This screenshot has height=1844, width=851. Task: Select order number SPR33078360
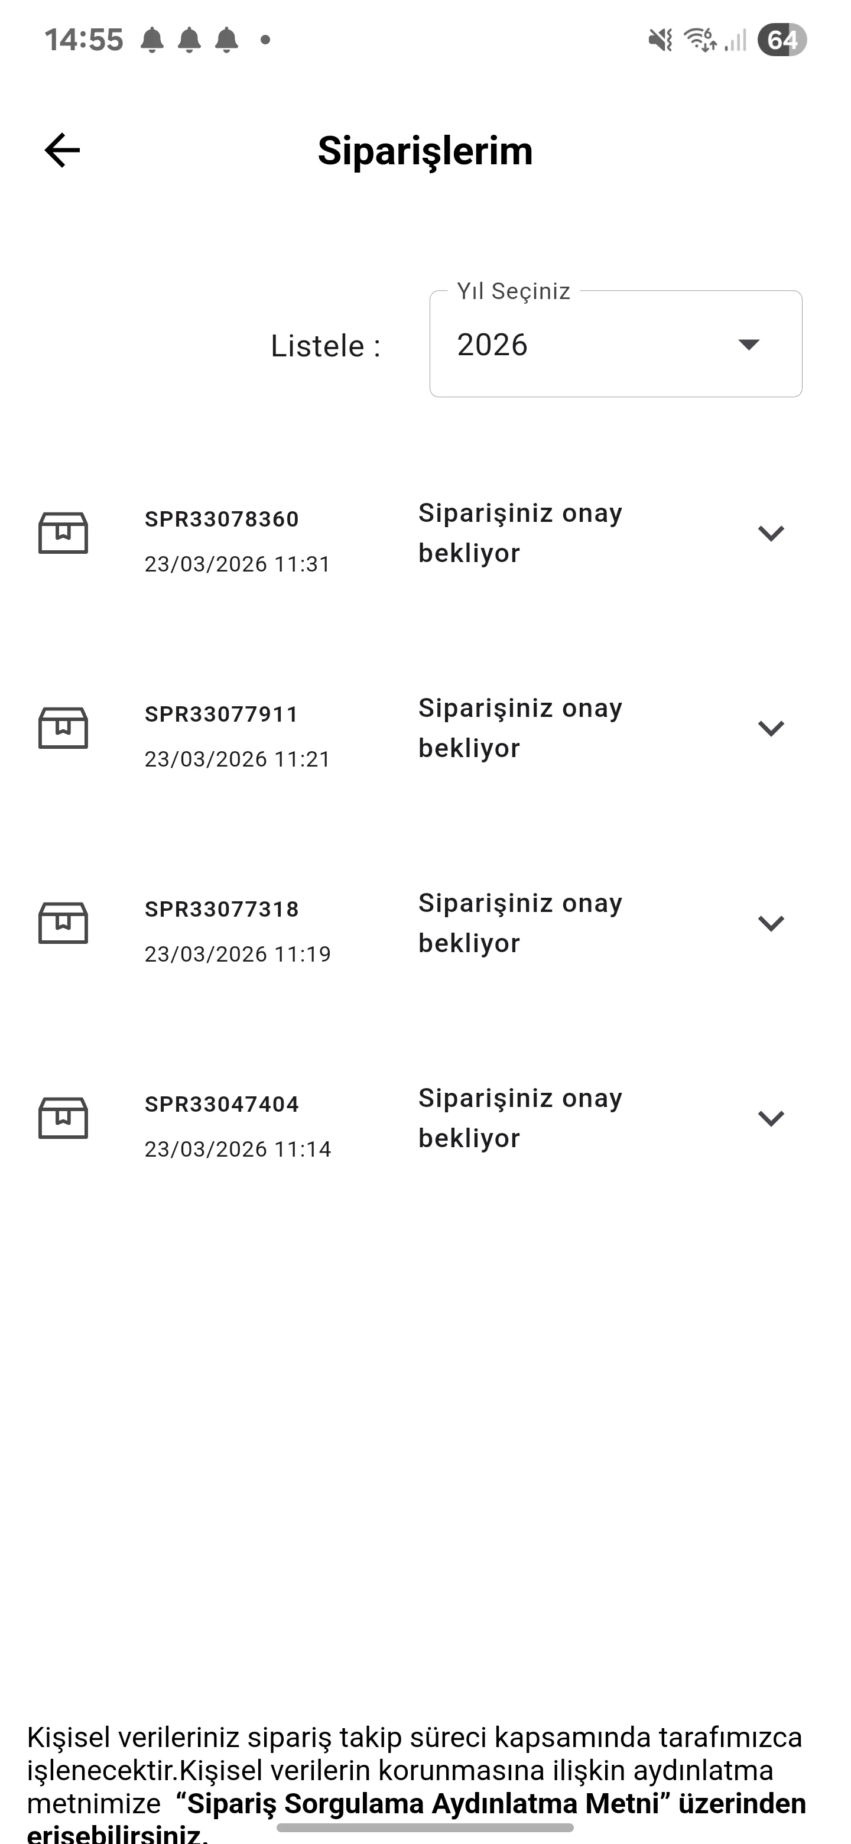coord(222,519)
